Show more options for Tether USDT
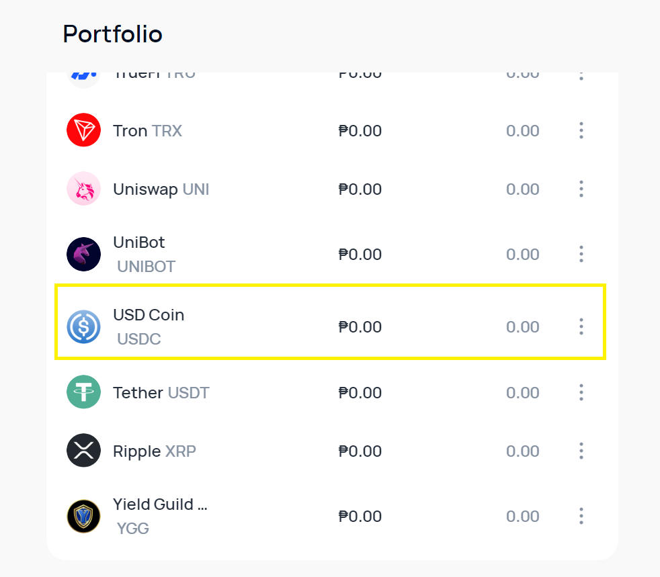This screenshot has height=577, width=660. click(x=581, y=392)
